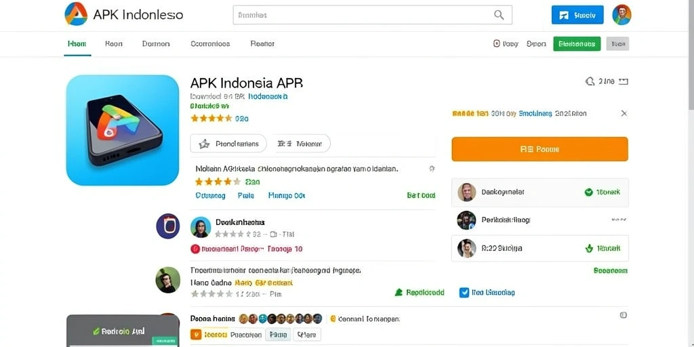This screenshot has width=694, height=347.
Task: Click dark blue round icon with red square
Action: 168,226
